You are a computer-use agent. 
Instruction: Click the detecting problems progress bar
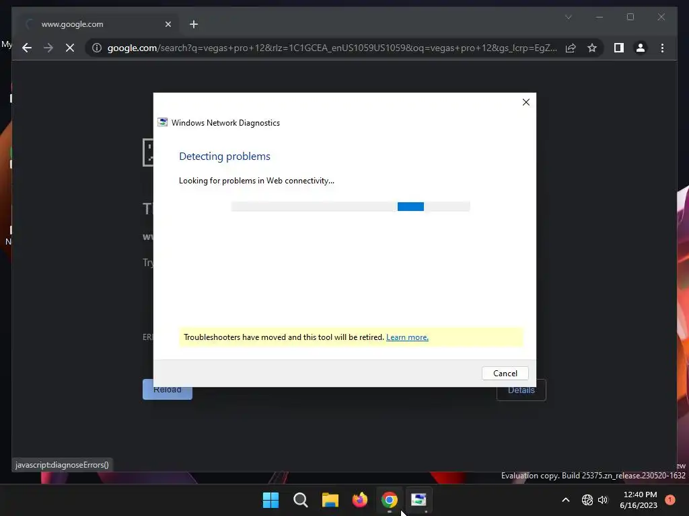coord(350,207)
